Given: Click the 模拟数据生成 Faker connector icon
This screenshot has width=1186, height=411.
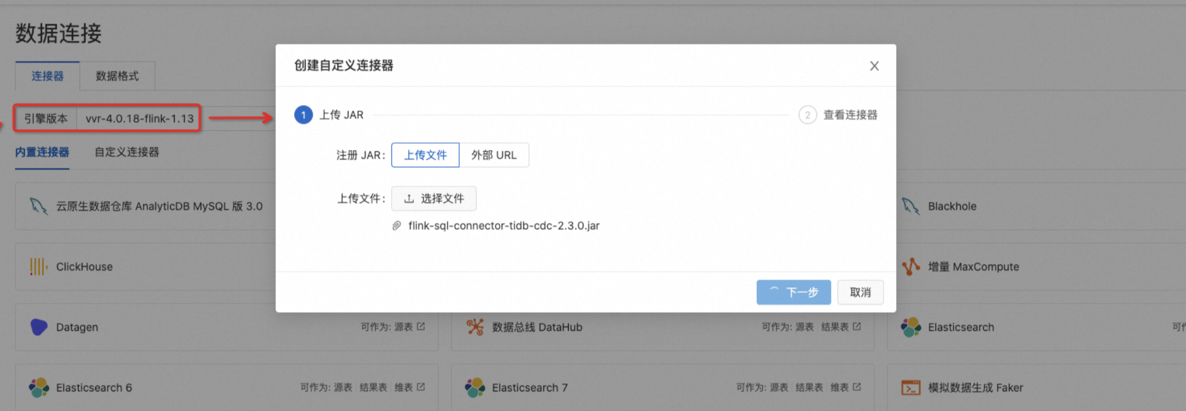Looking at the screenshot, I should pos(911,387).
